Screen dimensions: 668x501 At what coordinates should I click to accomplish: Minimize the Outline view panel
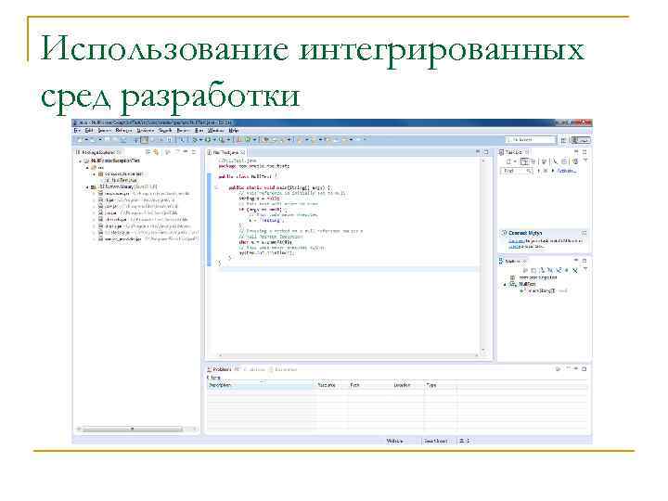(x=575, y=261)
